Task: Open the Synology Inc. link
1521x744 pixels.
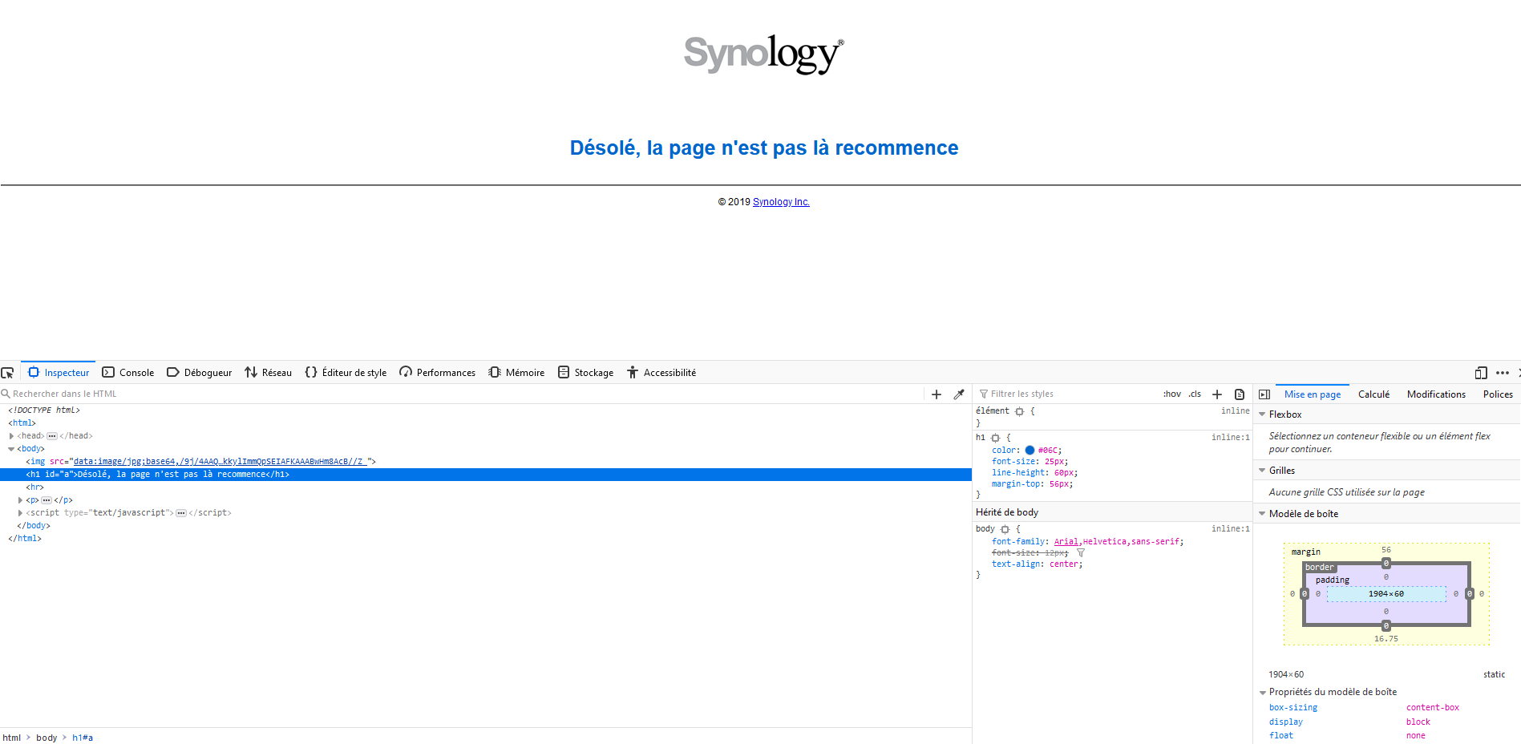Action: tap(781, 202)
